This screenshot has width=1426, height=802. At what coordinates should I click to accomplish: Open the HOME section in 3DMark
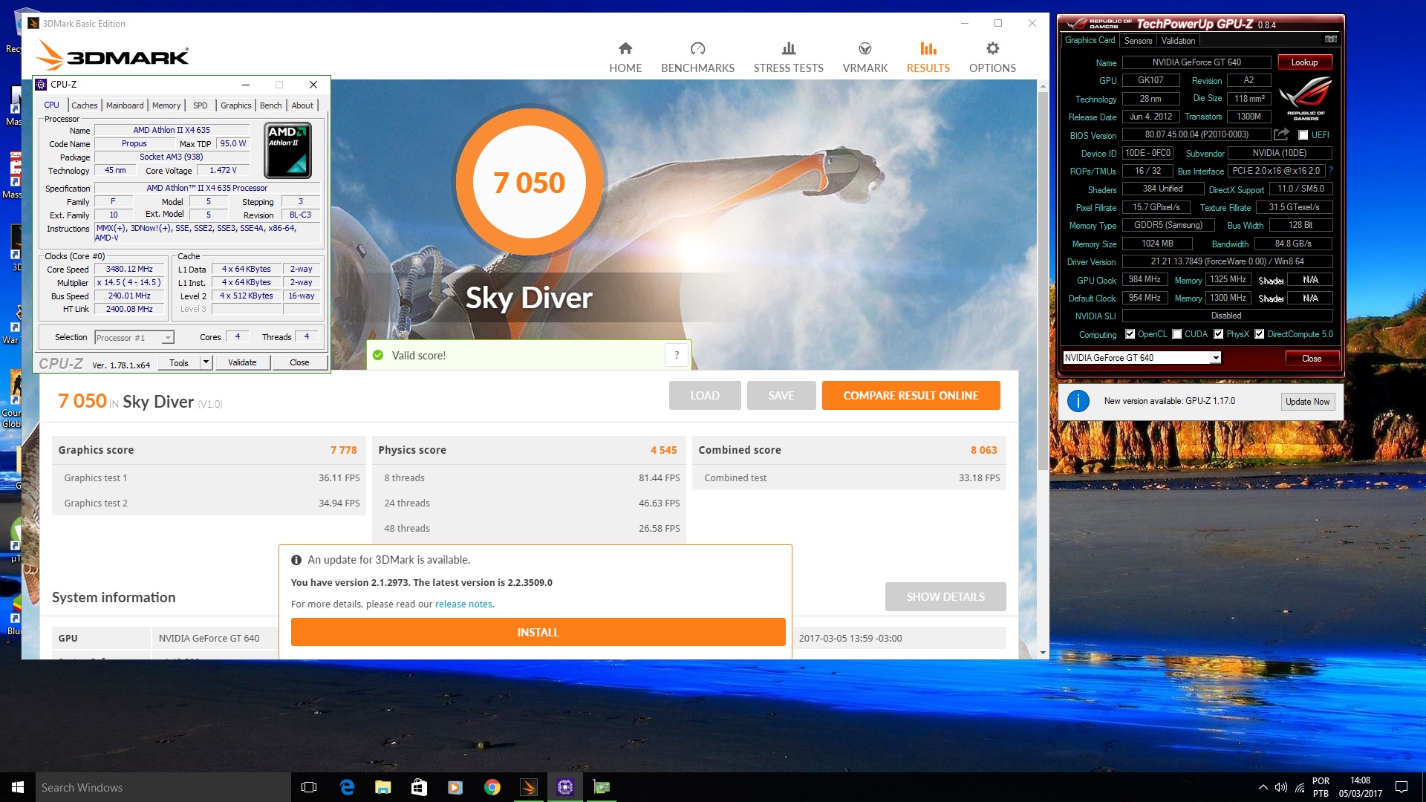[x=625, y=58]
